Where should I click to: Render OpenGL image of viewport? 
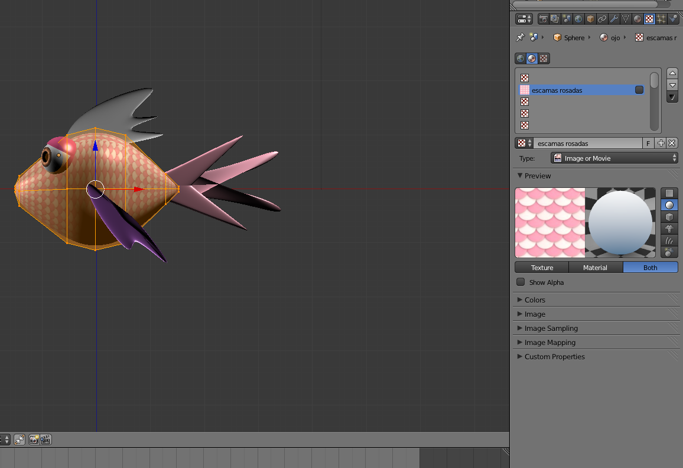tap(34, 440)
